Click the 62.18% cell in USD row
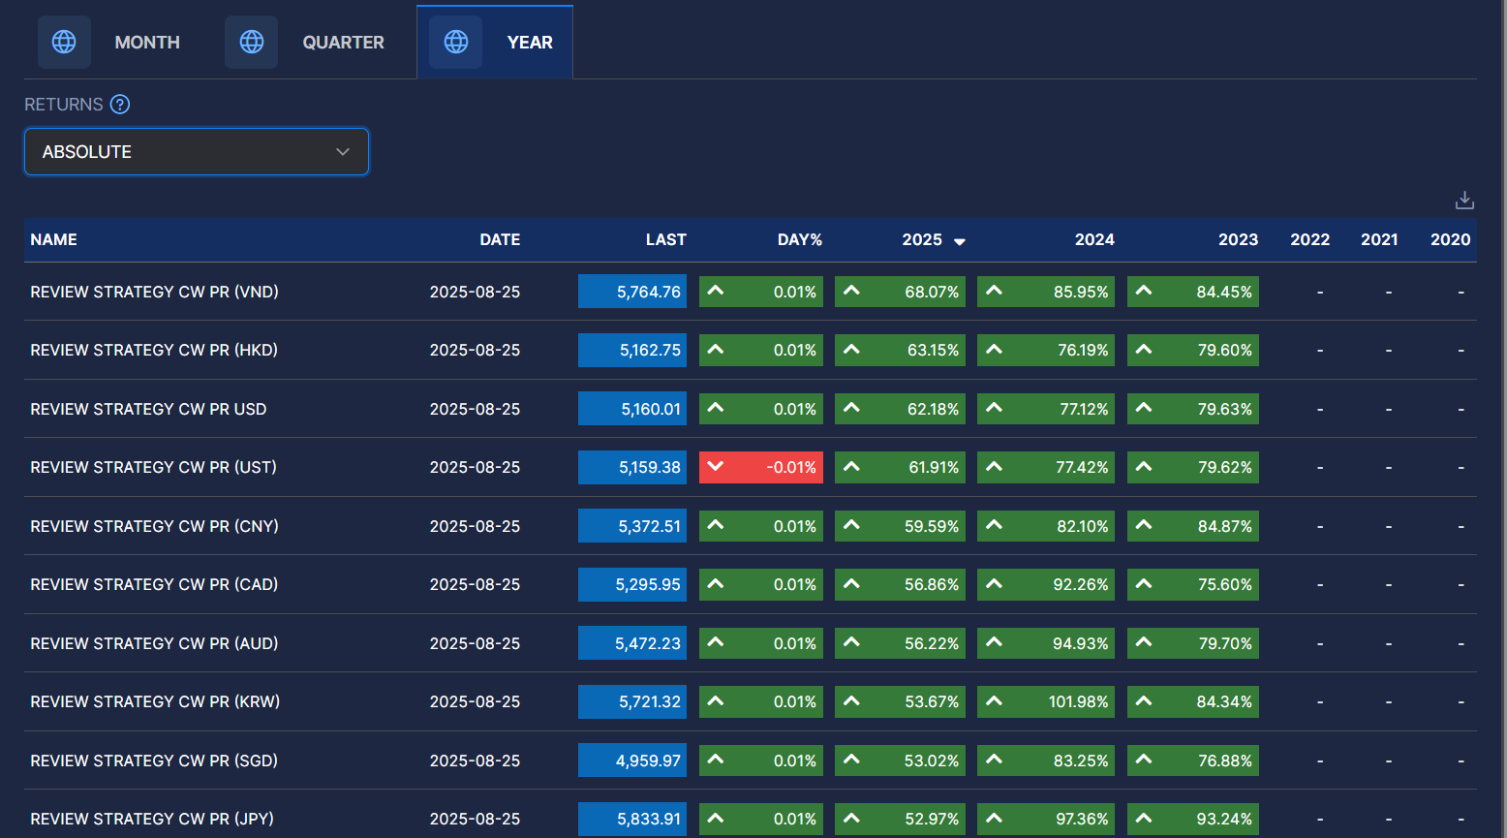The image size is (1507, 838). coord(900,408)
